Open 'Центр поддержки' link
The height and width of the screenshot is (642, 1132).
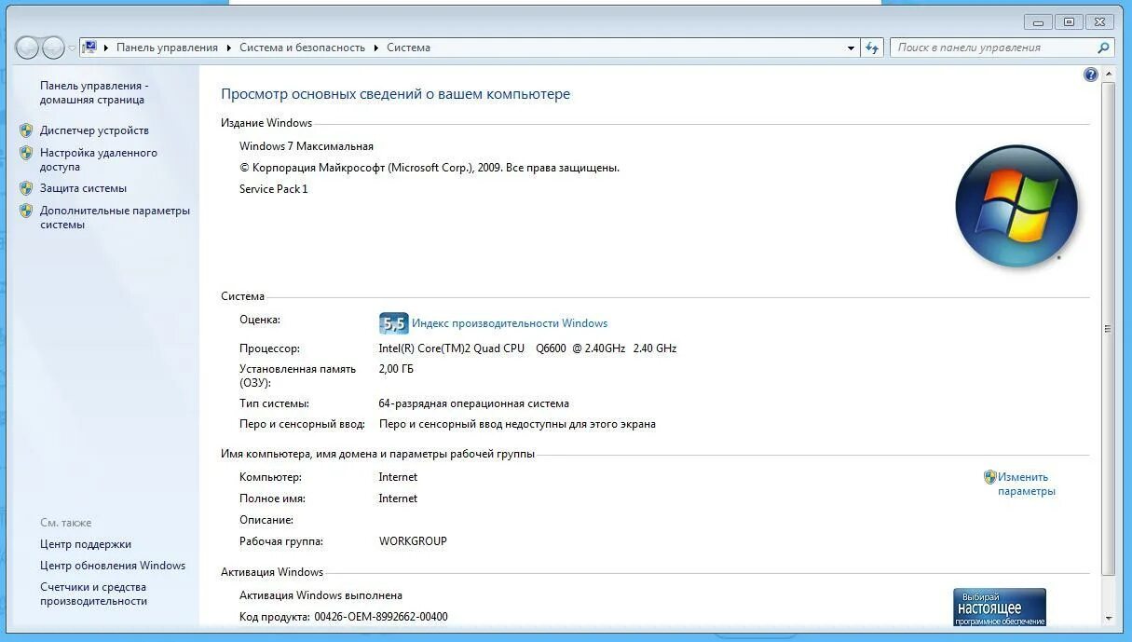(86, 544)
